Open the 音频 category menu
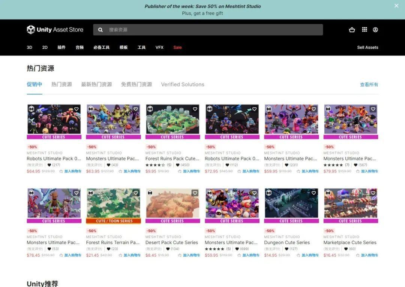405x287 pixels. click(79, 48)
